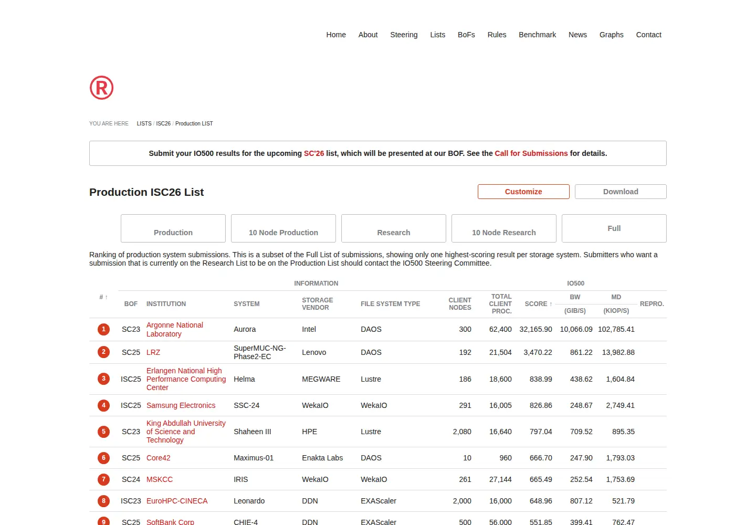Sort by the # rank column arrow
This screenshot has width=756, height=525.
click(x=103, y=297)
